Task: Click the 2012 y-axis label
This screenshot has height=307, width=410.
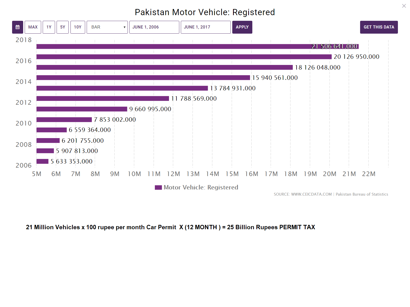Action: click(24, 103)
